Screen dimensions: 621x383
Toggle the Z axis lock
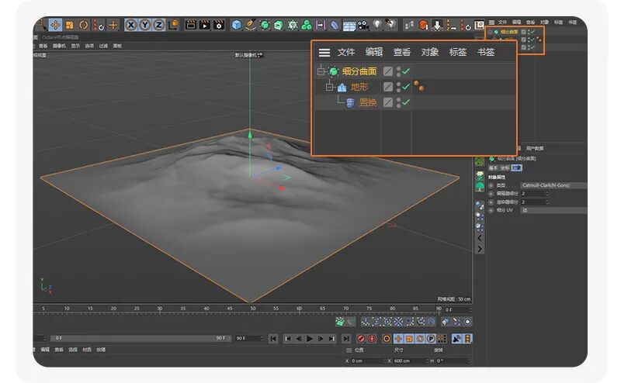[x=159, y=25]
